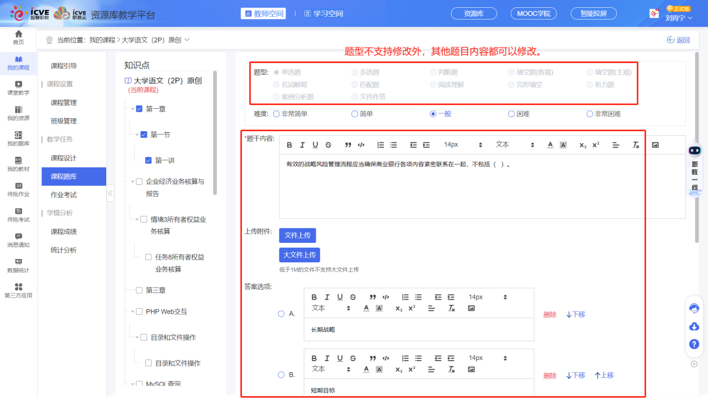Select the superscript icon in option A editor
The width and height of the screenshot is (708, 398).
pos(412,308)
